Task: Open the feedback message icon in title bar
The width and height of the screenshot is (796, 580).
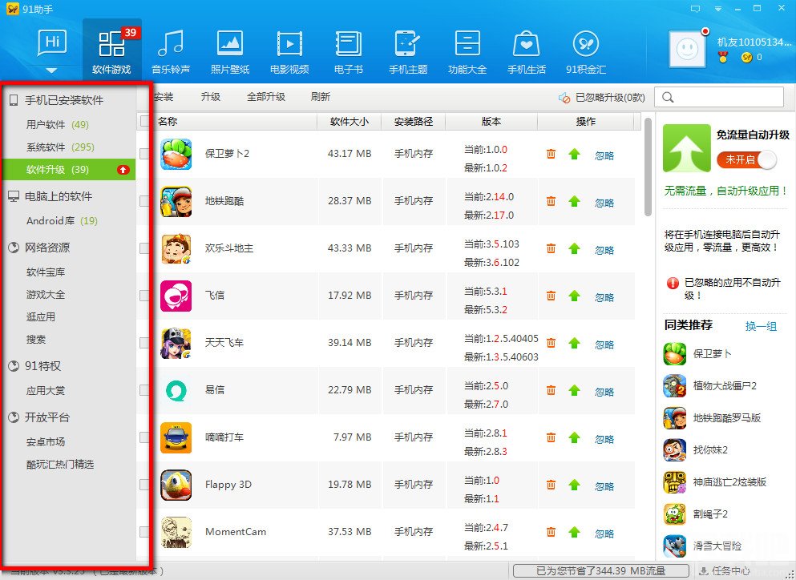Action: tap(696, 9)
